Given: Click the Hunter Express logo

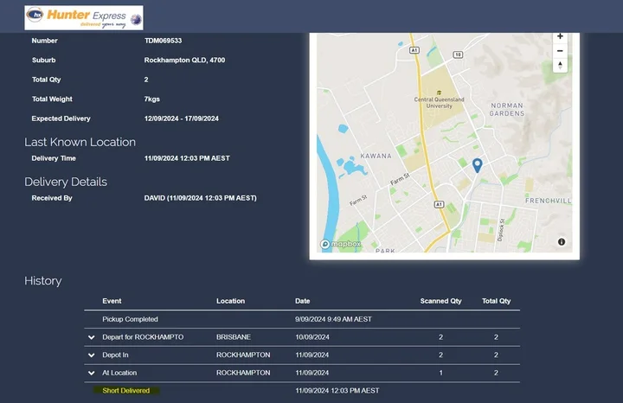Looking at the screenshot, I should pyautogui.click(x=84, y=17).
